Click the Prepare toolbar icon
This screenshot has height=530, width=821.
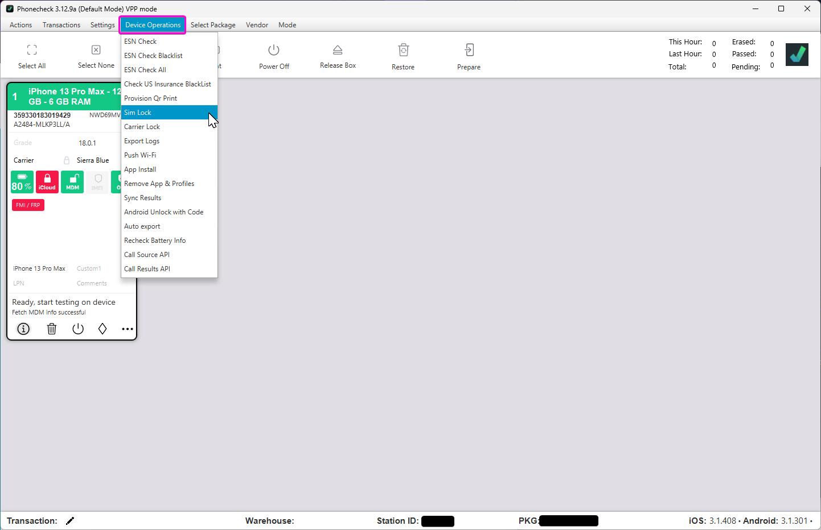tap(469, 50)
